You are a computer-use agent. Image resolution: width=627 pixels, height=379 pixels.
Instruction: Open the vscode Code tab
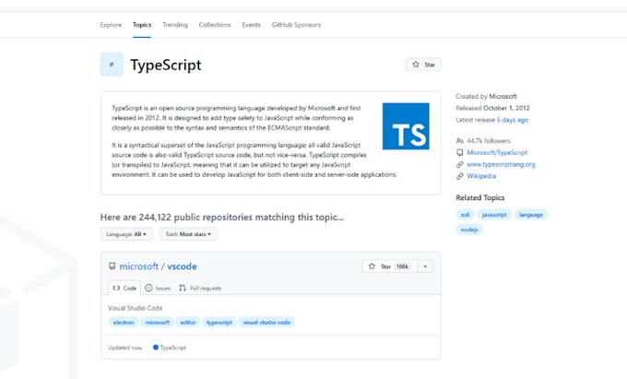[124, 288]
